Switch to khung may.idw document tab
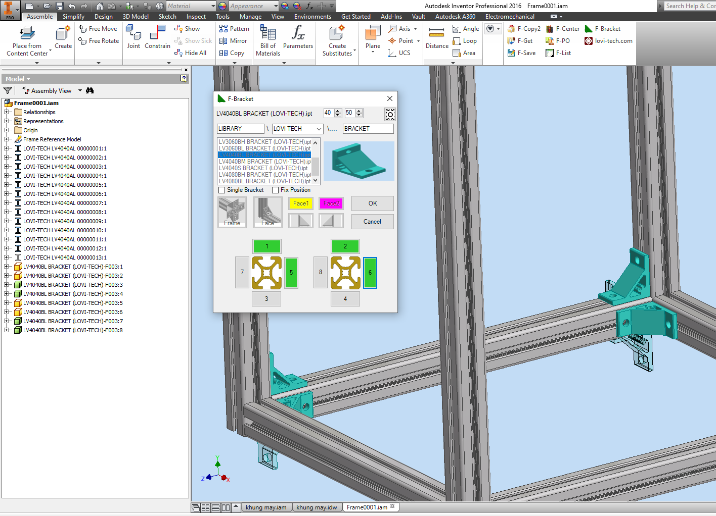This screenshot has height=516, width=716. click(x=317, y=507)
